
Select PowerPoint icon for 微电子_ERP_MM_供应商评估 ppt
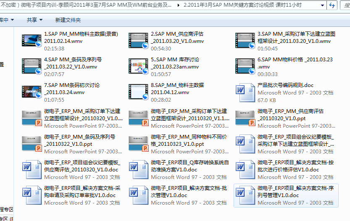coord(245,118)
